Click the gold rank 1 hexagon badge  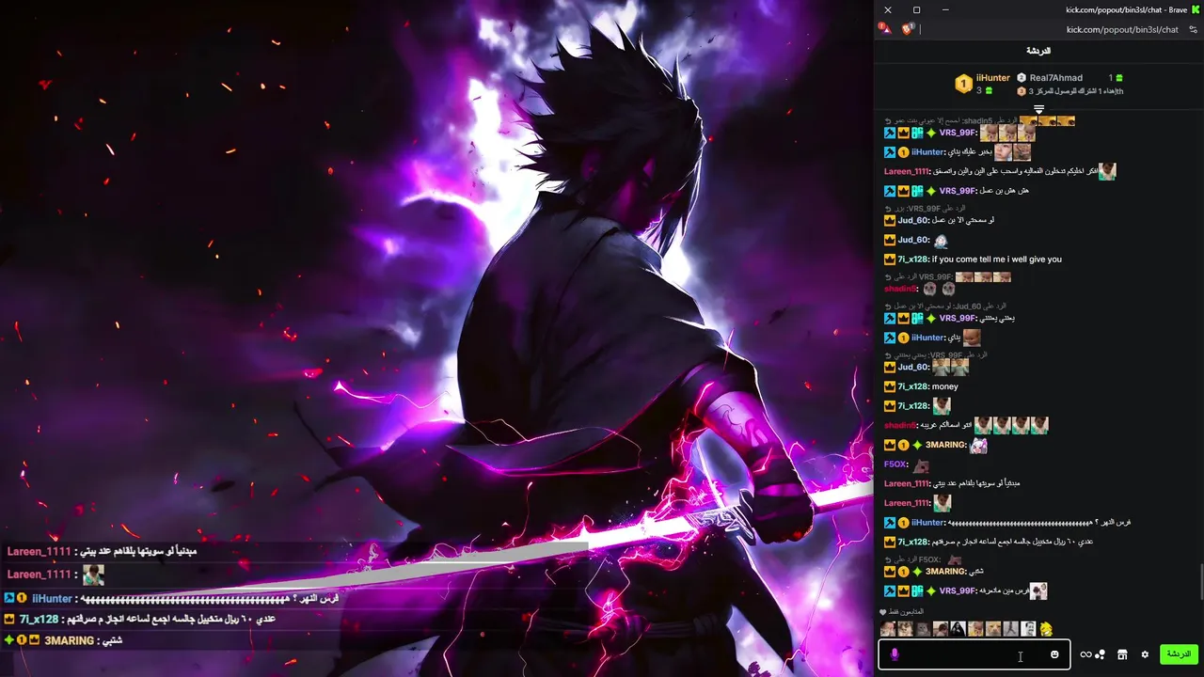coord(963,85)
